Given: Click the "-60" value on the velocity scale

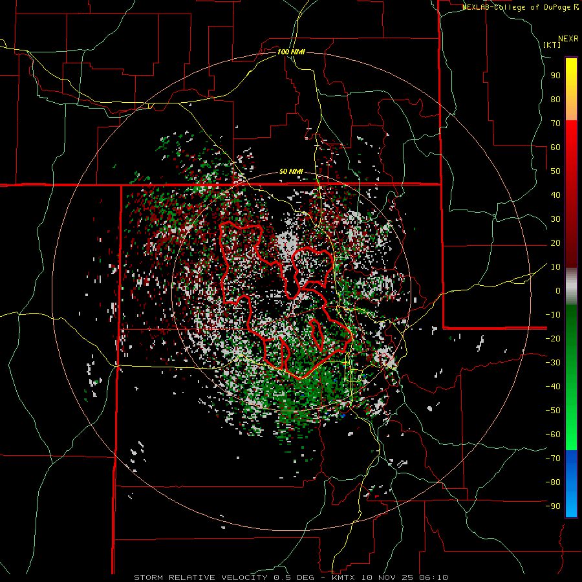Looking at the screenshot, I should pos(553,435).
